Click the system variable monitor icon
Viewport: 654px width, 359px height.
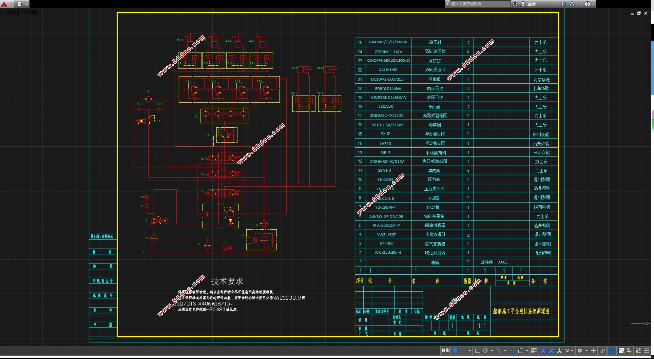[629, 351]
